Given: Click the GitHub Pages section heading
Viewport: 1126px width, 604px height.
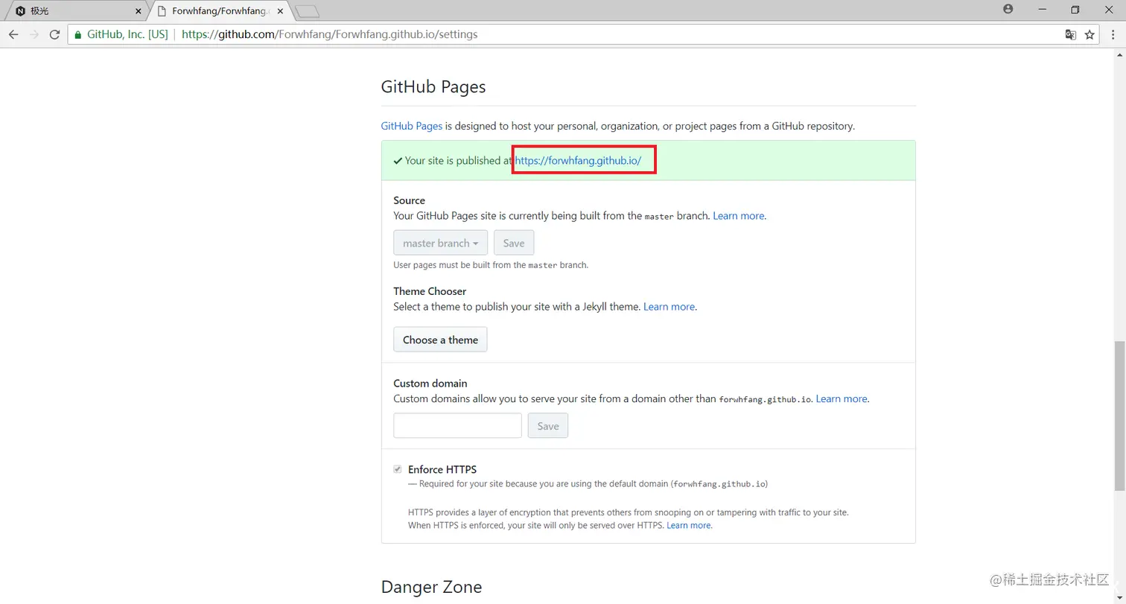Looking at the screenshot, I should (x=433, y=87).
